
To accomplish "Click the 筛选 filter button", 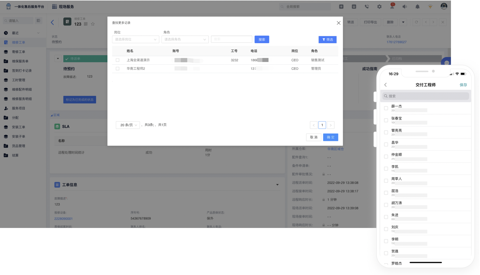I will pos(327,40).
